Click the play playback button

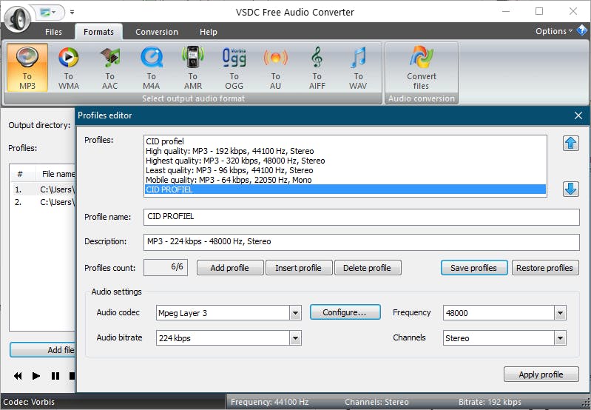(x=36, y=376)
